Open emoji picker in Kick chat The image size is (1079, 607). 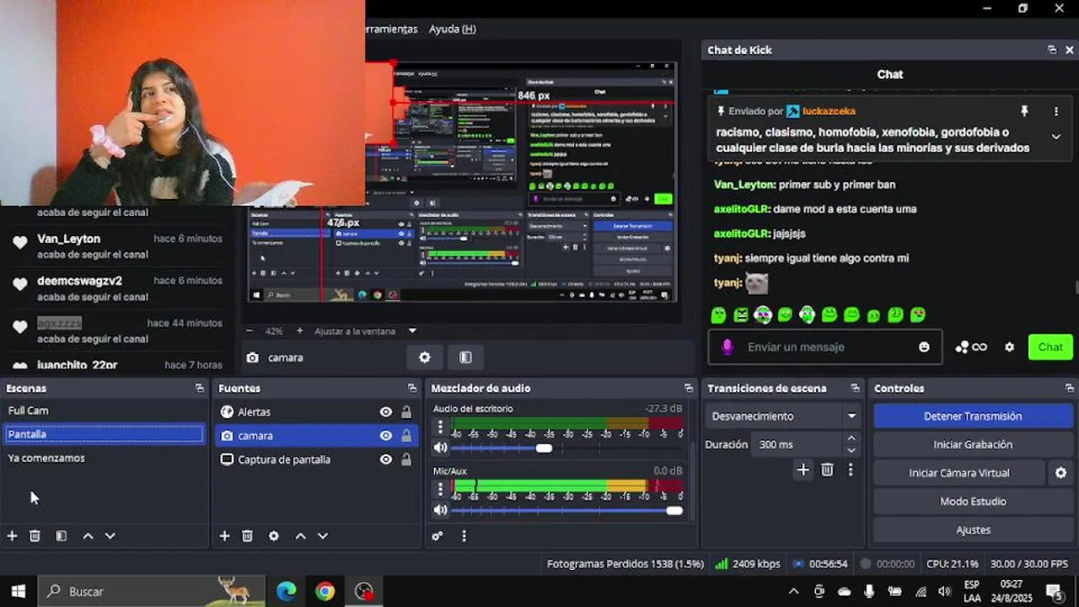pos(924,346)
